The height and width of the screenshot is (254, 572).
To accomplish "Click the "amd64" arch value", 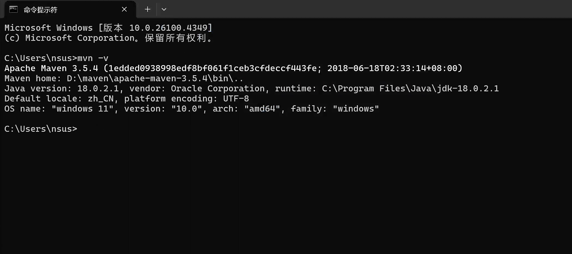I will (262, 109).
